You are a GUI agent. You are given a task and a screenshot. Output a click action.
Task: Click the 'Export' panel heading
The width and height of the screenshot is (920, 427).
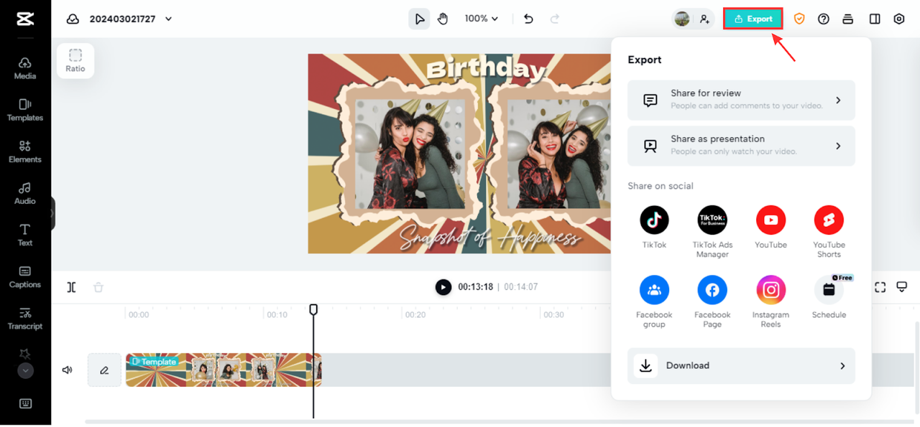645,60
